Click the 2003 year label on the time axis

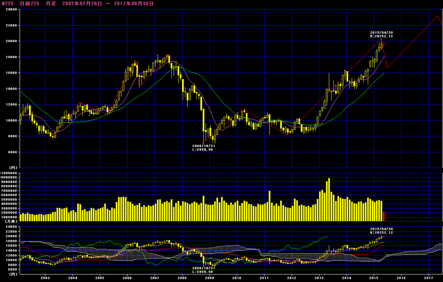pos(45,278)
